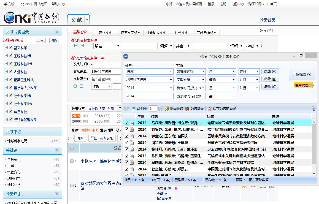
Task: Expand the 社会科学Ⅰ辑 tree node
Action: (x=6, y=95)
